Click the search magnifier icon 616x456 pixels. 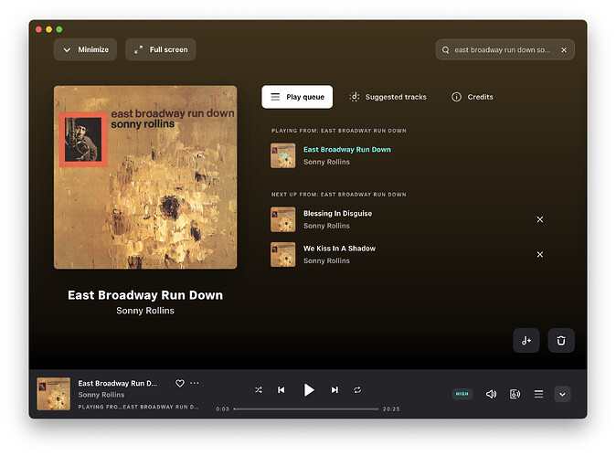pos(445,50)
